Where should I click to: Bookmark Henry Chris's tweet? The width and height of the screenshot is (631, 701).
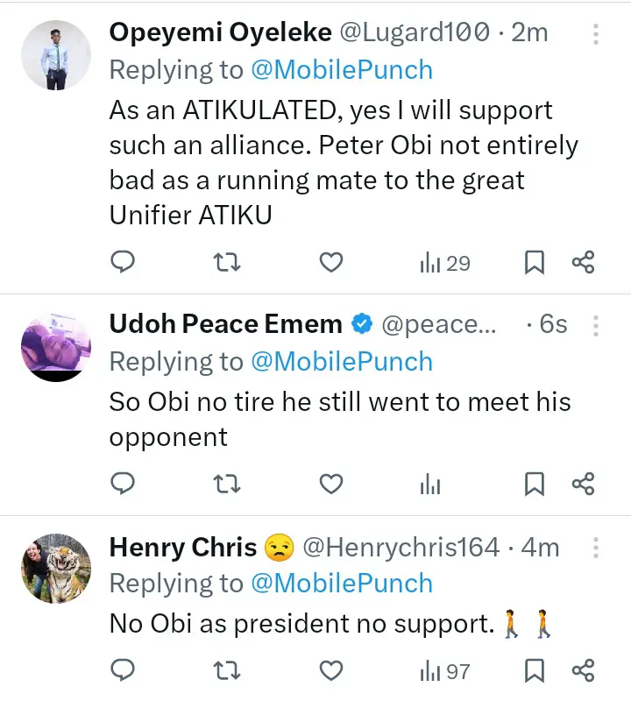pos(535,671)
